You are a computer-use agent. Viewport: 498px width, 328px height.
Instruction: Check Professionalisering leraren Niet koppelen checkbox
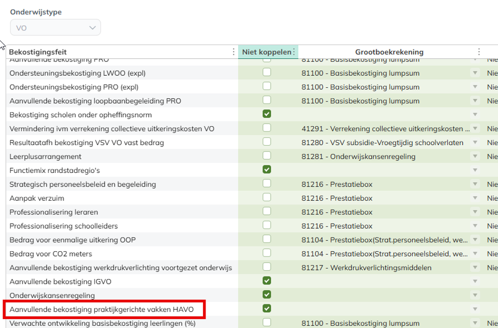point(267,211)
